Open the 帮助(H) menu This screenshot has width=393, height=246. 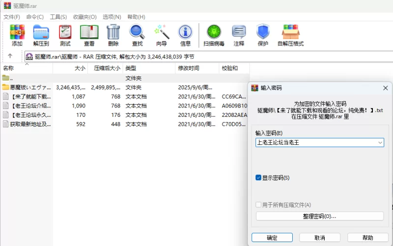pos(136,17)
